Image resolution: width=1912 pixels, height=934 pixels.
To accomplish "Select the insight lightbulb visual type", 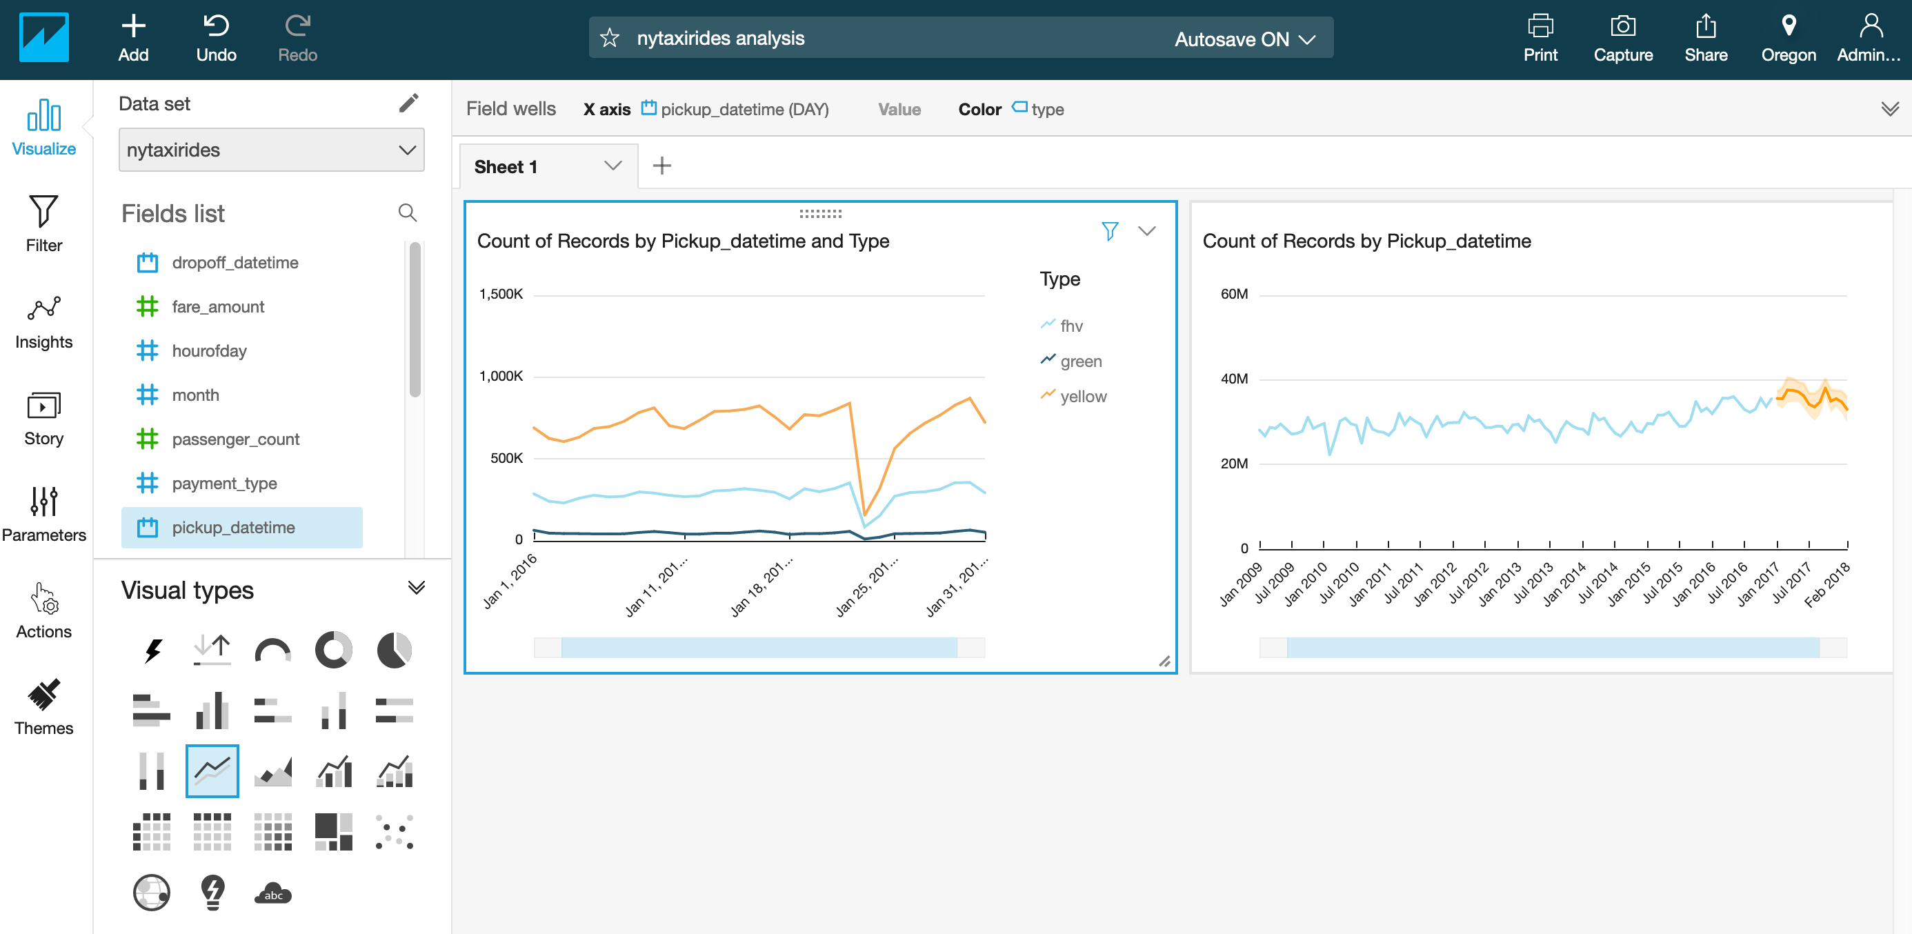I will click(x=212, y=893).
